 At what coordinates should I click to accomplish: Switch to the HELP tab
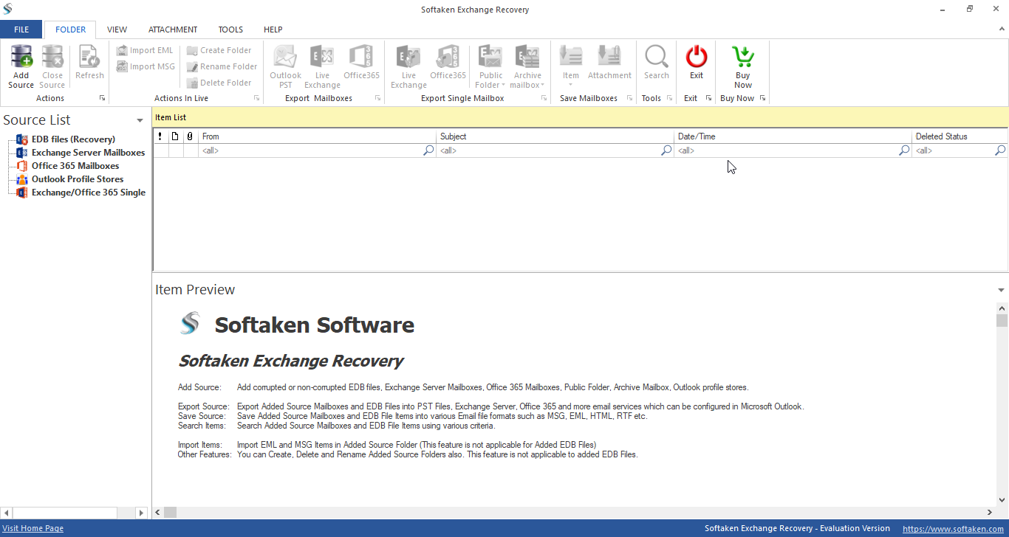click(273, 30)
